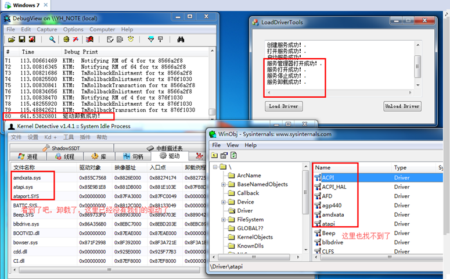
Task: Click the red-crossed log file icon in DebugView
Action: 32,40
